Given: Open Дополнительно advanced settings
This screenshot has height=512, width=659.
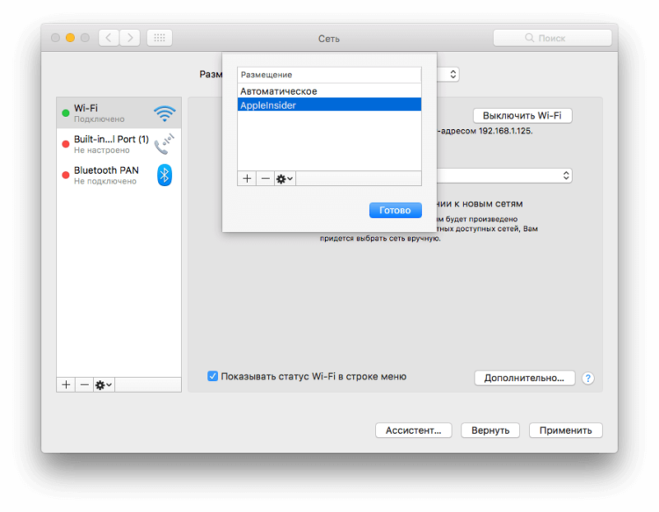Looking at the screenshot, I should point(524,378).
